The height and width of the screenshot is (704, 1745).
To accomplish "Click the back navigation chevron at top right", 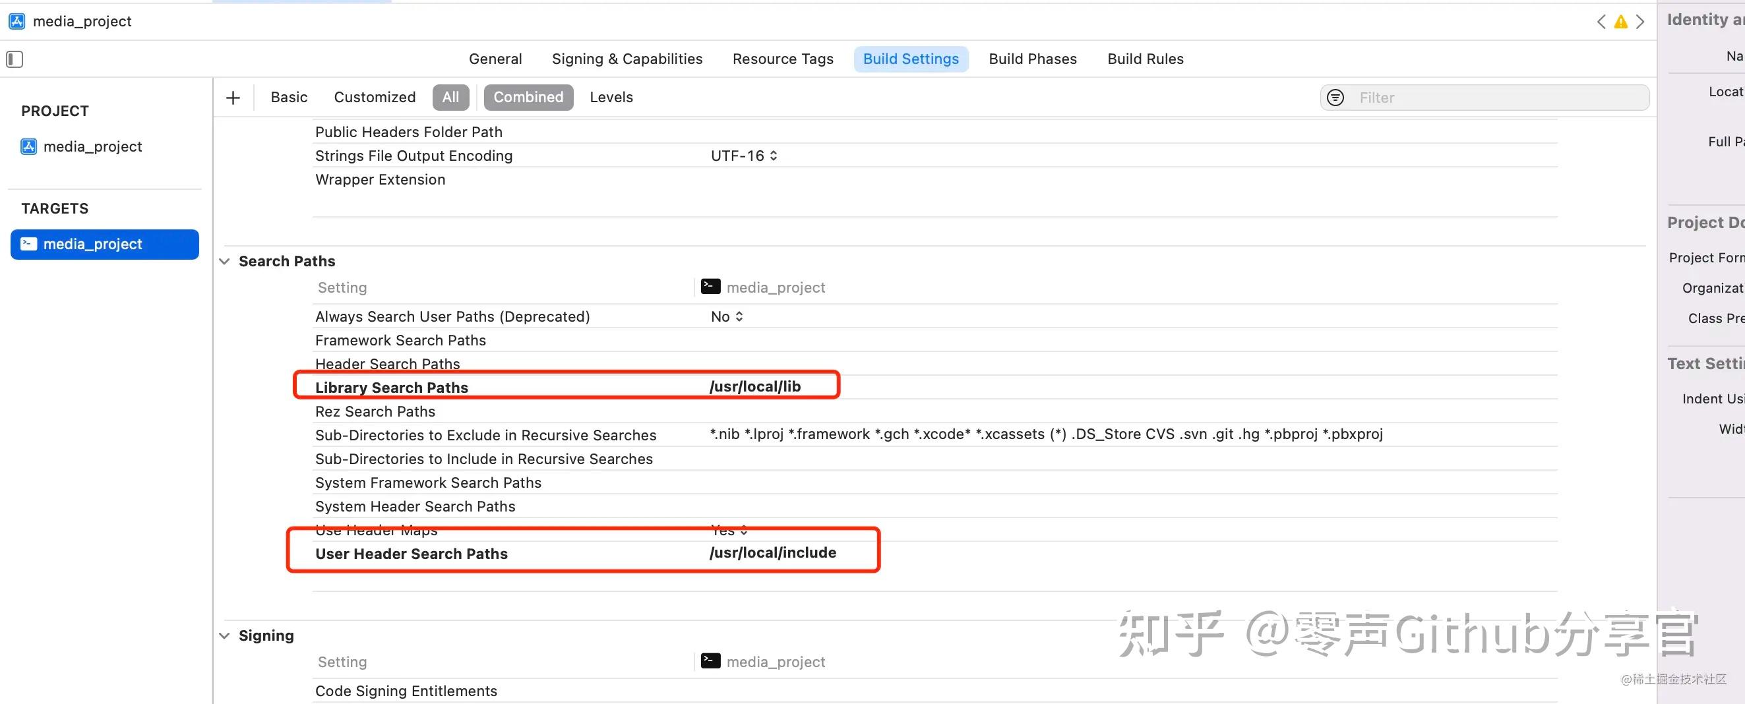I will pos(1601,22).
